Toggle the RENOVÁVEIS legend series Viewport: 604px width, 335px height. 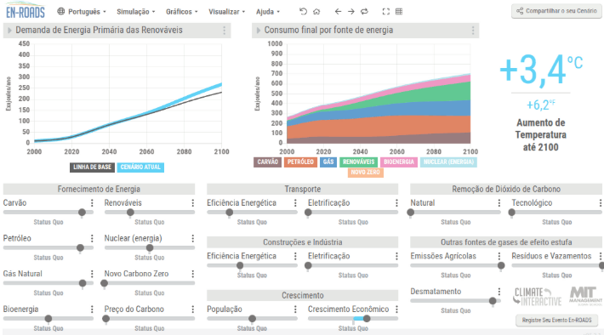coord(359,162)
